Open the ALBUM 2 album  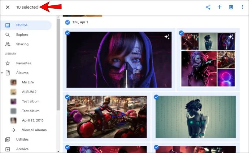pos(29,92)
